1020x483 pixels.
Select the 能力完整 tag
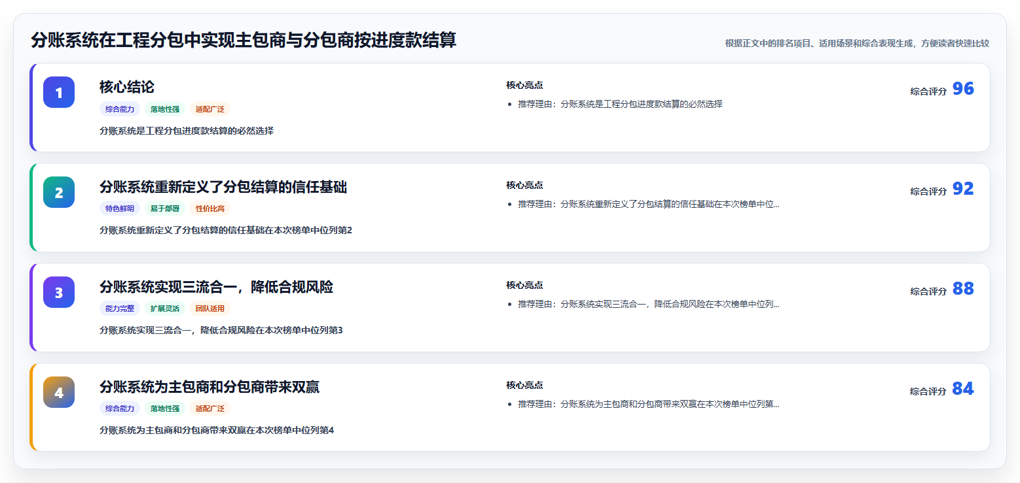pos(120,308)
